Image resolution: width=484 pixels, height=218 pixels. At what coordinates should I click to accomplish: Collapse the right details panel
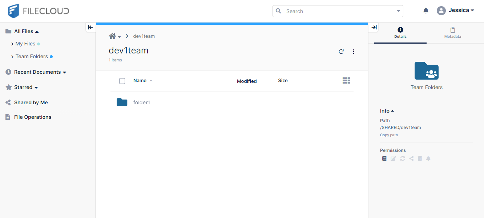(374, 27)
